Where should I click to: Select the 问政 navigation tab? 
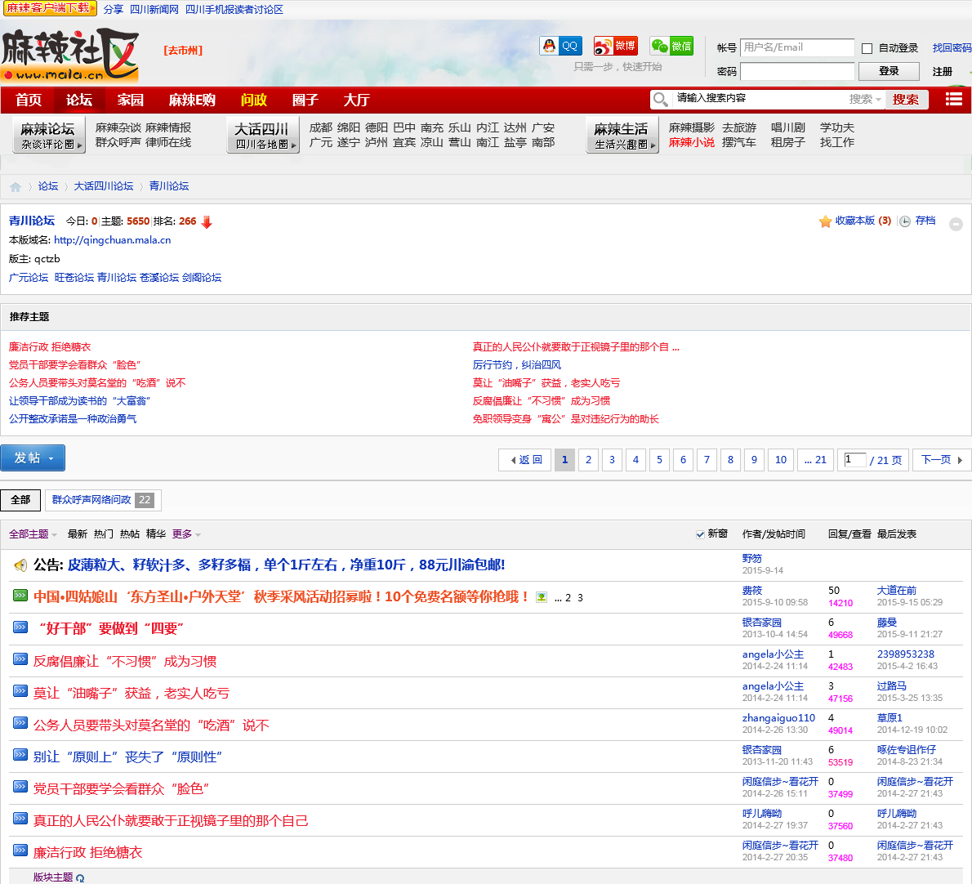(x=253, y=100)
